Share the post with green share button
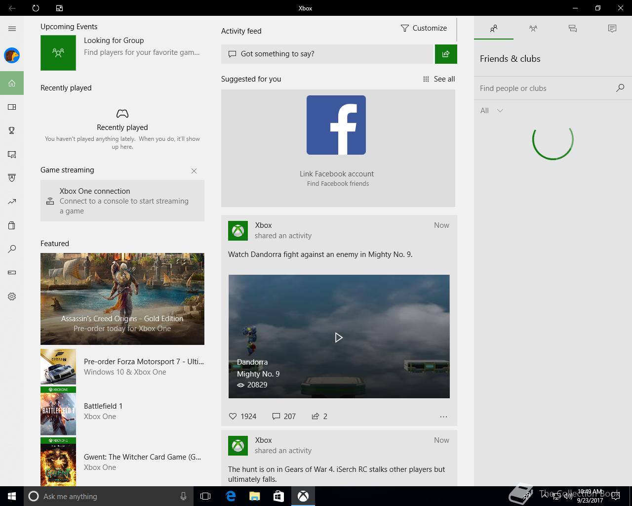This screenshot has height=506, width=632. click(446, 54)
